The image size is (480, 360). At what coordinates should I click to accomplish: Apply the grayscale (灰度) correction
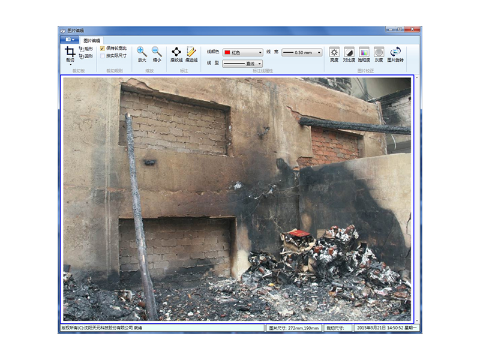[x=379, y=54]
